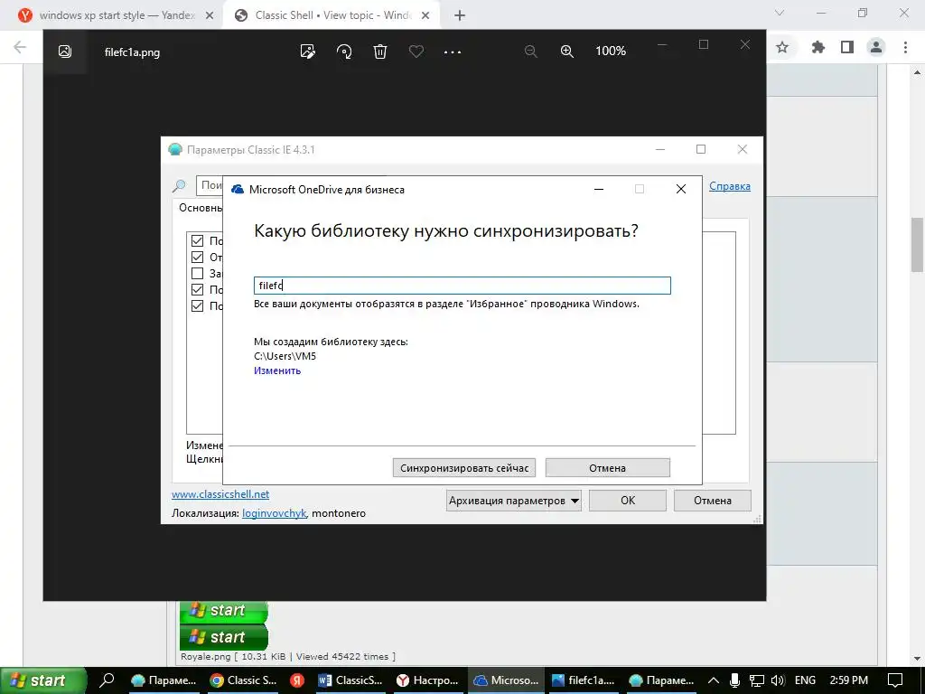Expand the tab search chevron
The width and height of the screenshot is (925, 694).
point(780,13)
